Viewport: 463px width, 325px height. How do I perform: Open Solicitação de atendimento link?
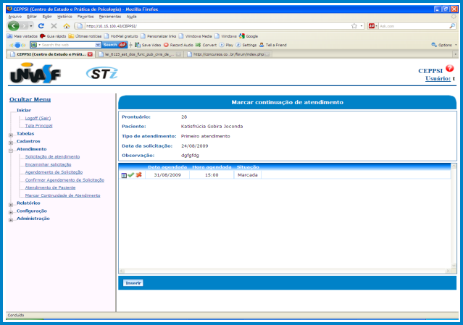click(x=52, y=157)
